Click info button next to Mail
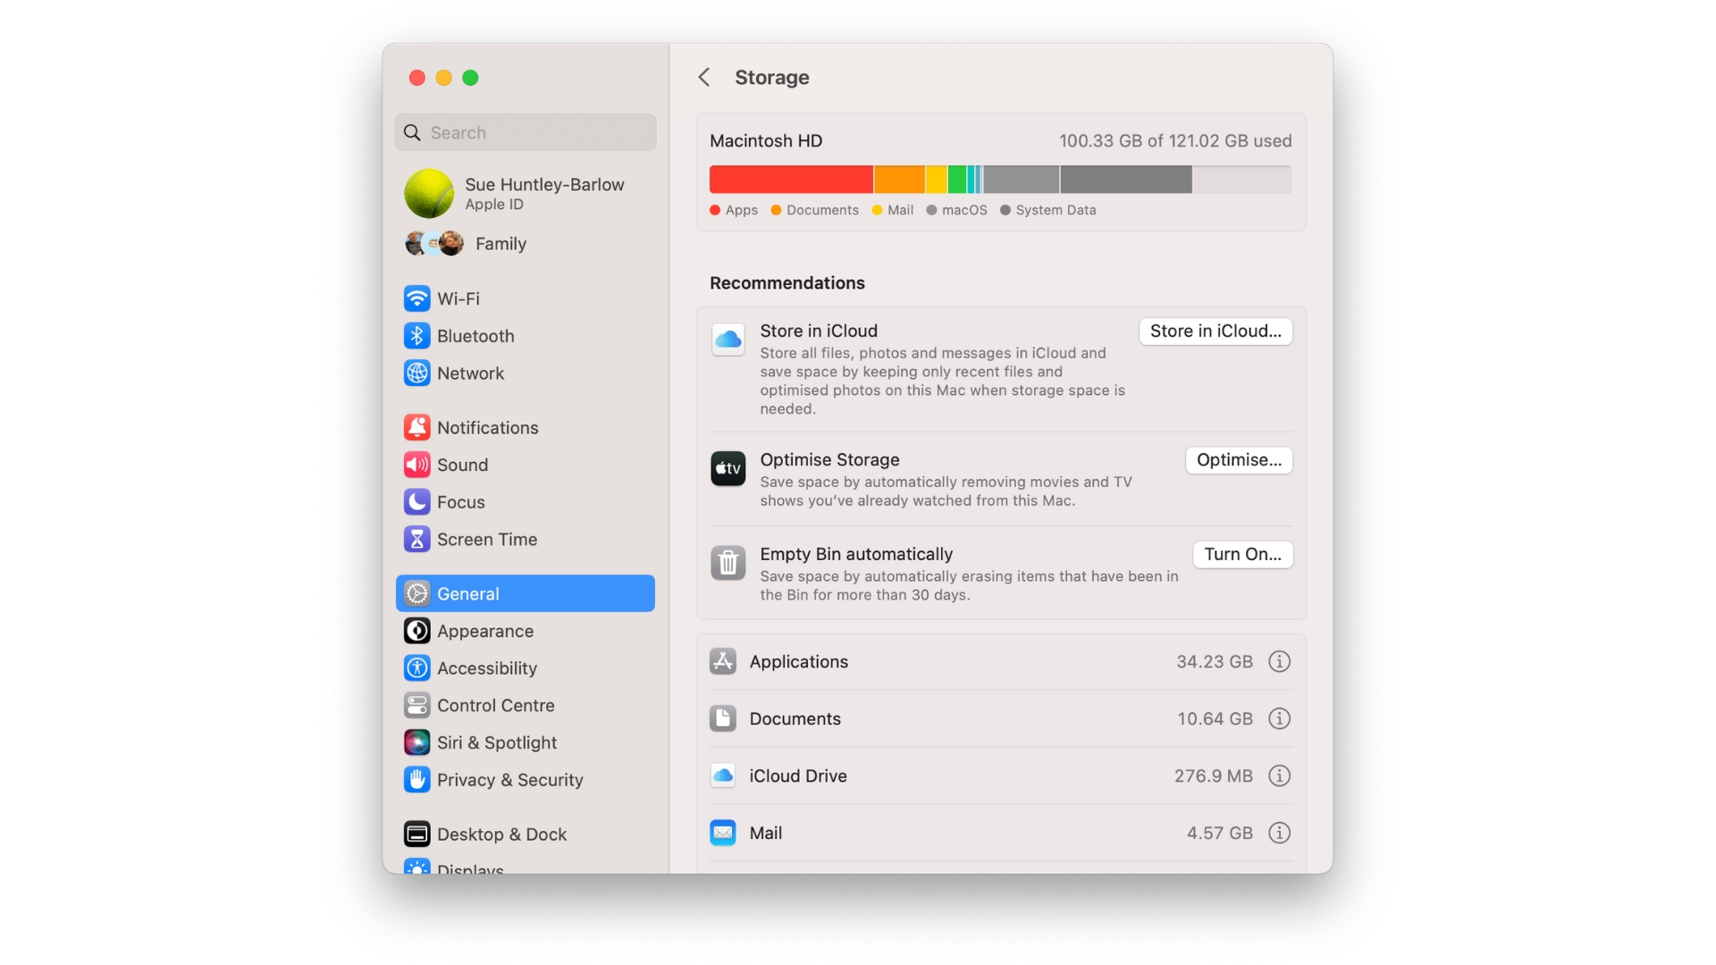The image size is (1716, 965). click(x=1279, y=833)
